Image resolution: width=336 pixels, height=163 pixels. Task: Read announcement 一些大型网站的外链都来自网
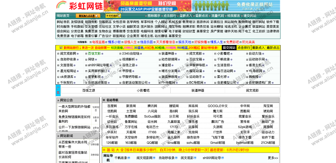(x=74, y=109)
